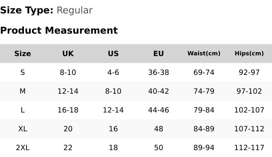The image size is (272, 157).
Task: Click the 112-117 hips measurement cell
Action: pyautogui.click(x=249, y=148)
